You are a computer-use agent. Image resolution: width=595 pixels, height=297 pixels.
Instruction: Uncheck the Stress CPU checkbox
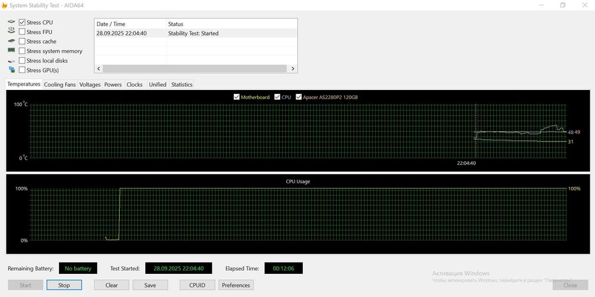point(22,23)
